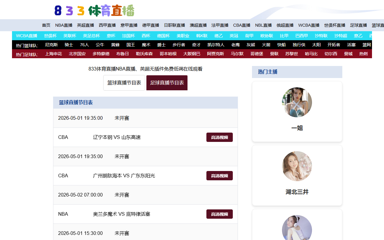384x240 pixels.
Task: Select 公牛 basketball team
Action: tap(100, 45)
